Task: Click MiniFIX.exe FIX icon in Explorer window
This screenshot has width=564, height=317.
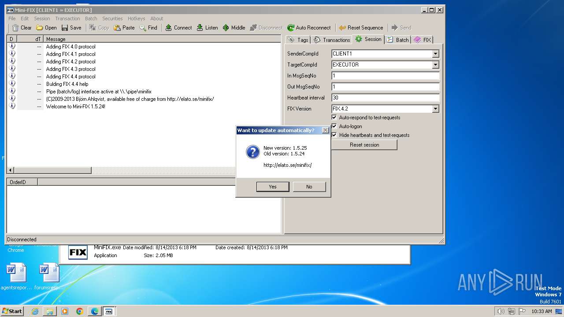Action: pos(78,253)
